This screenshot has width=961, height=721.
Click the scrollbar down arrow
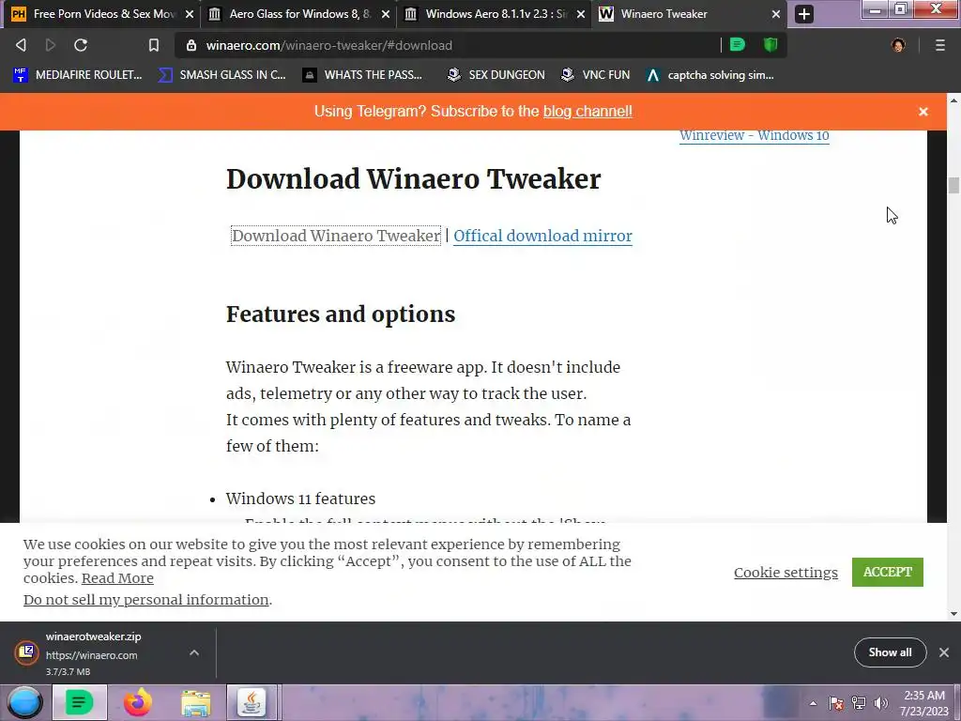(x=953, y=614)
